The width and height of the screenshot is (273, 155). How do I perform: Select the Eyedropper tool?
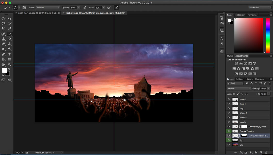pos(10,29)
